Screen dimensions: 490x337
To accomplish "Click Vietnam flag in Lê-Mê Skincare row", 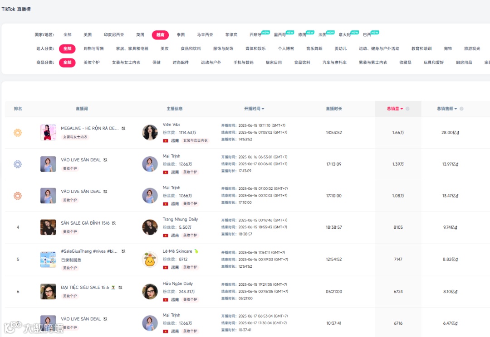I will [166, 267].
